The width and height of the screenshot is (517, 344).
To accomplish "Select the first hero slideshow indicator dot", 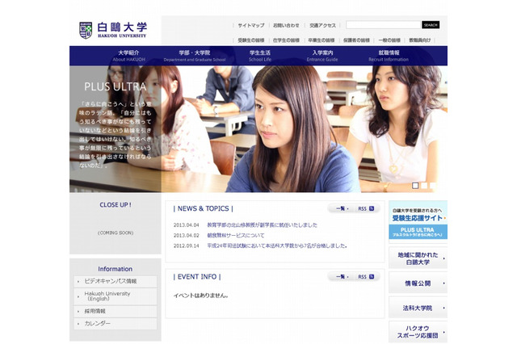I will tap(415, 186).
